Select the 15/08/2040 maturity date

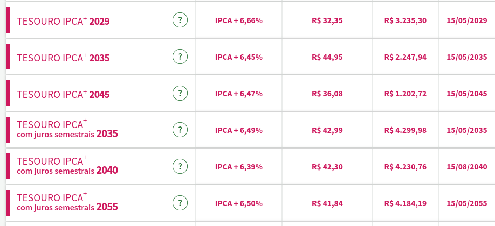(467, 167)
